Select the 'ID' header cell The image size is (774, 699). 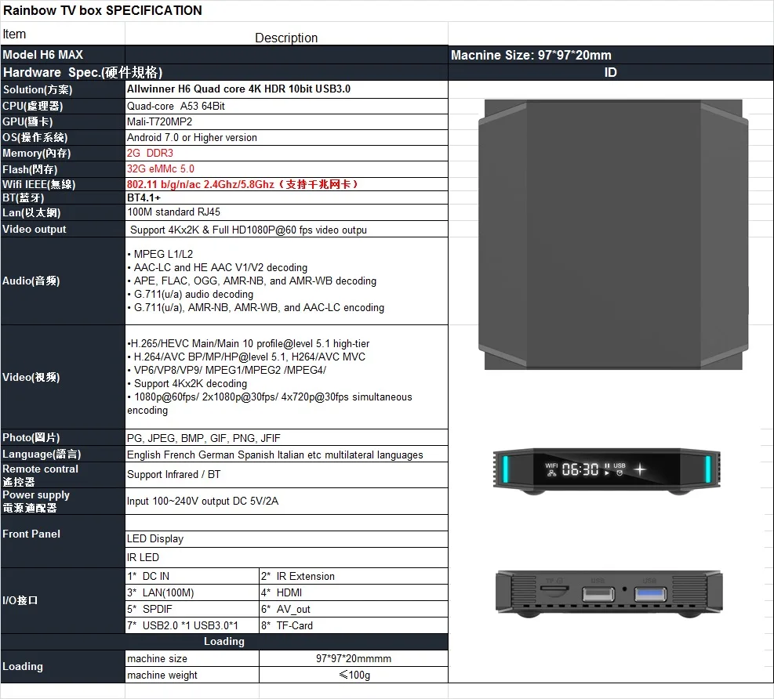tap(611, 73)
